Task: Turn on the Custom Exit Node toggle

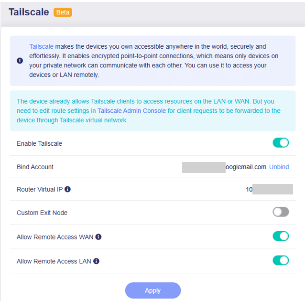Action: tap(281, 212)
